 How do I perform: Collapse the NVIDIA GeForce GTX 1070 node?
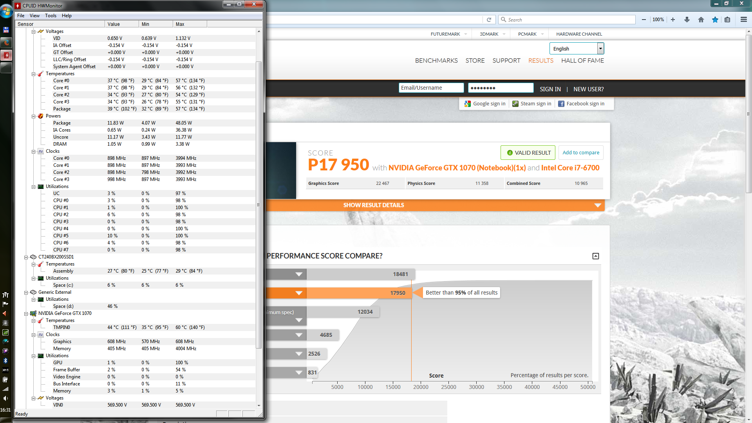point(26,314)
